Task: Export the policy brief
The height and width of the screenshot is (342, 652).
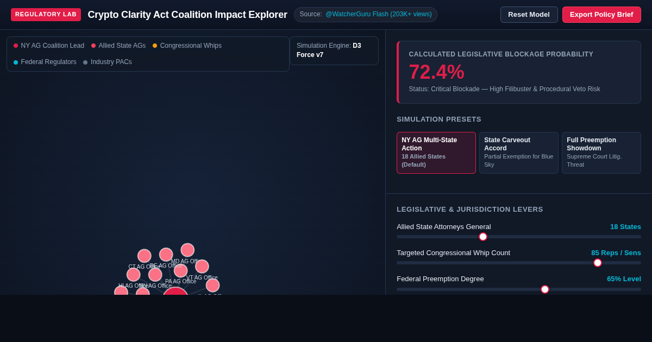Action: (601, 15)
